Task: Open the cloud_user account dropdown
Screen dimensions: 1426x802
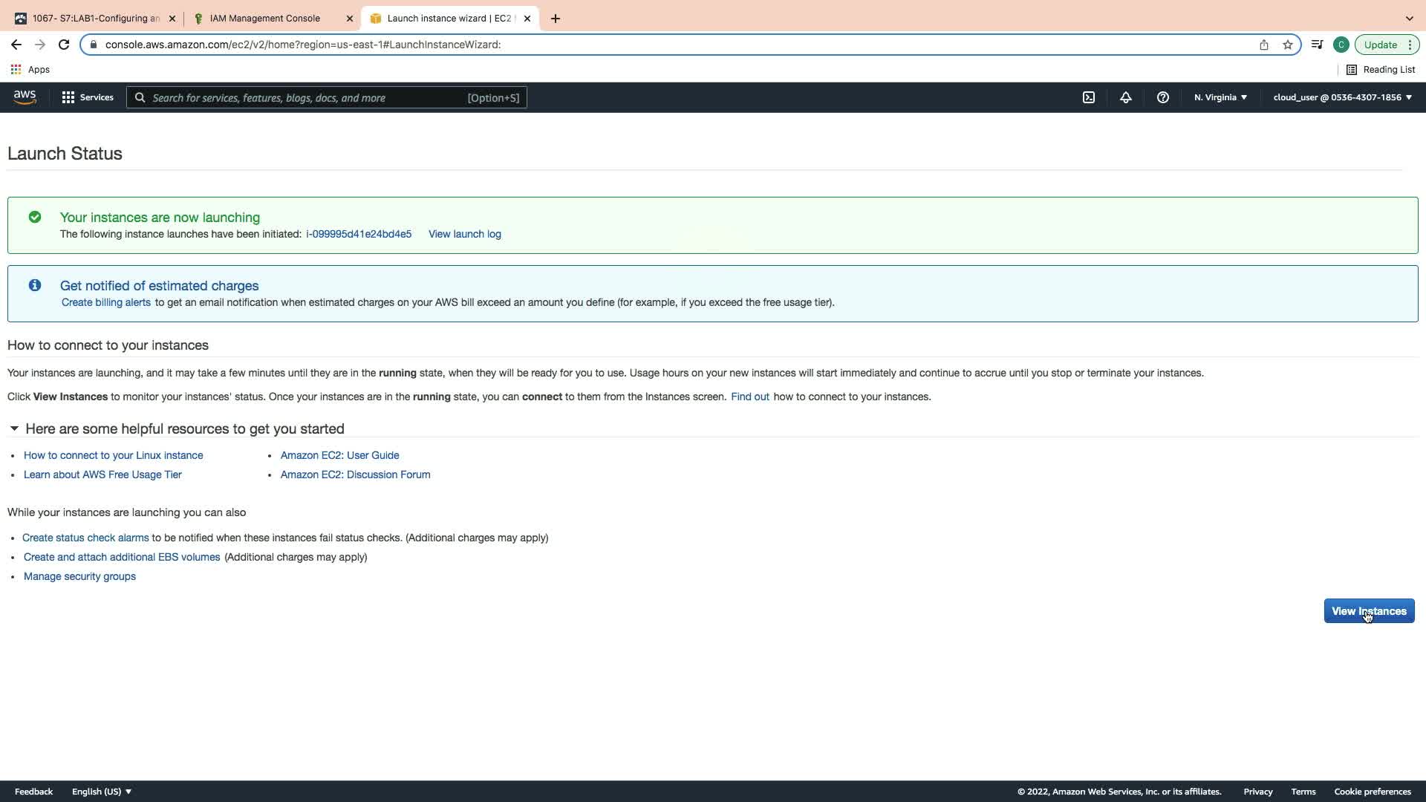Action: click(x=1342, y=97)
